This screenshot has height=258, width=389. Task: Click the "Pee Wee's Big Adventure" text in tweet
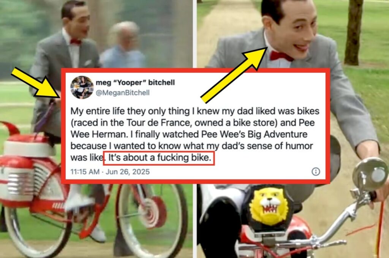click(254, 134)
